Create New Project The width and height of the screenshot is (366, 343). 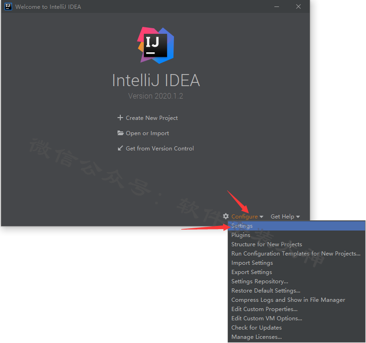152,118
